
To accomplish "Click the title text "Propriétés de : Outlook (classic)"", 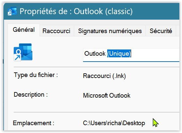I will pyautogui.click(x=76, y=11).
